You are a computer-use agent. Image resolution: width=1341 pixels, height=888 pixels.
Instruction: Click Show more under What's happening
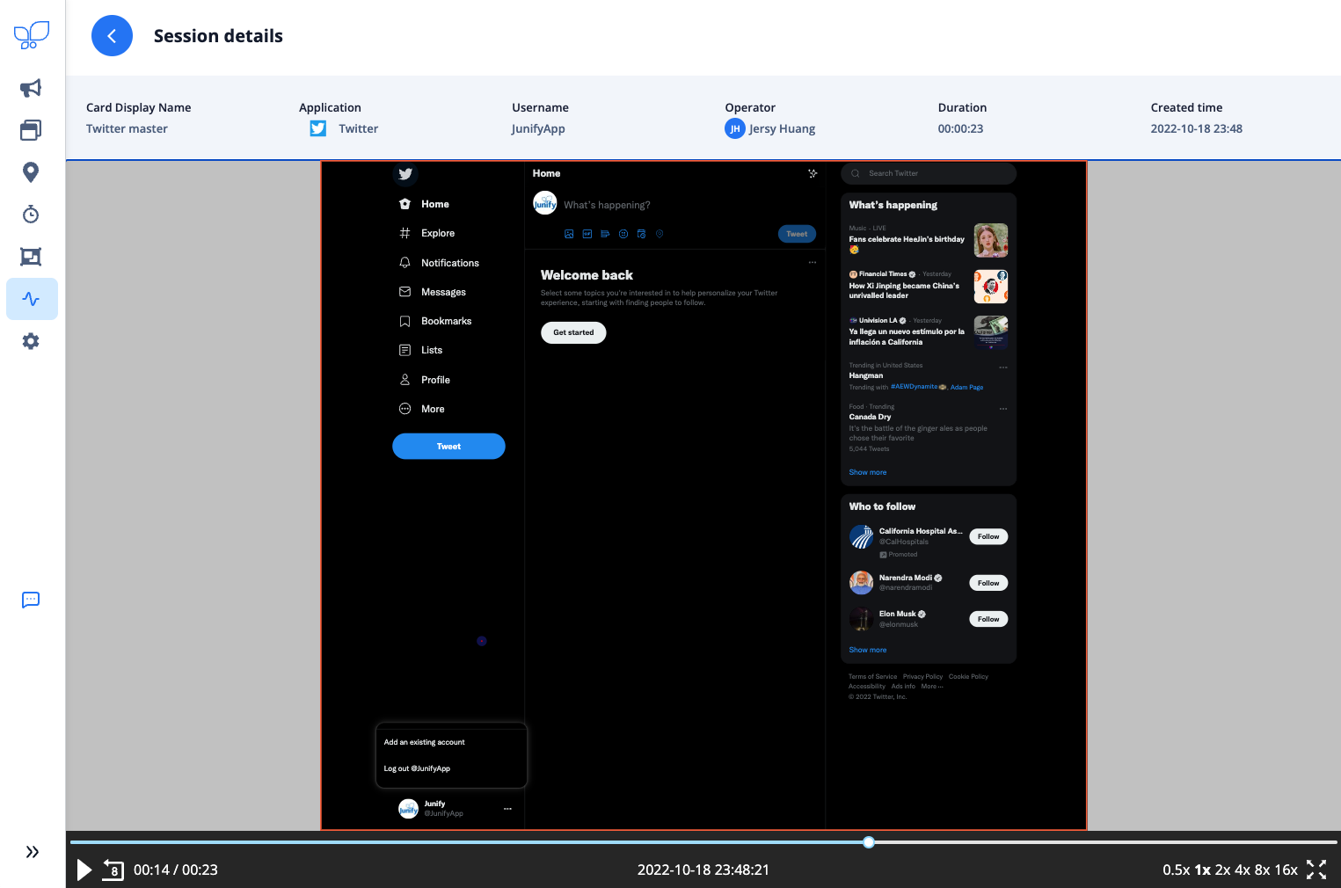tap(868, 472)
